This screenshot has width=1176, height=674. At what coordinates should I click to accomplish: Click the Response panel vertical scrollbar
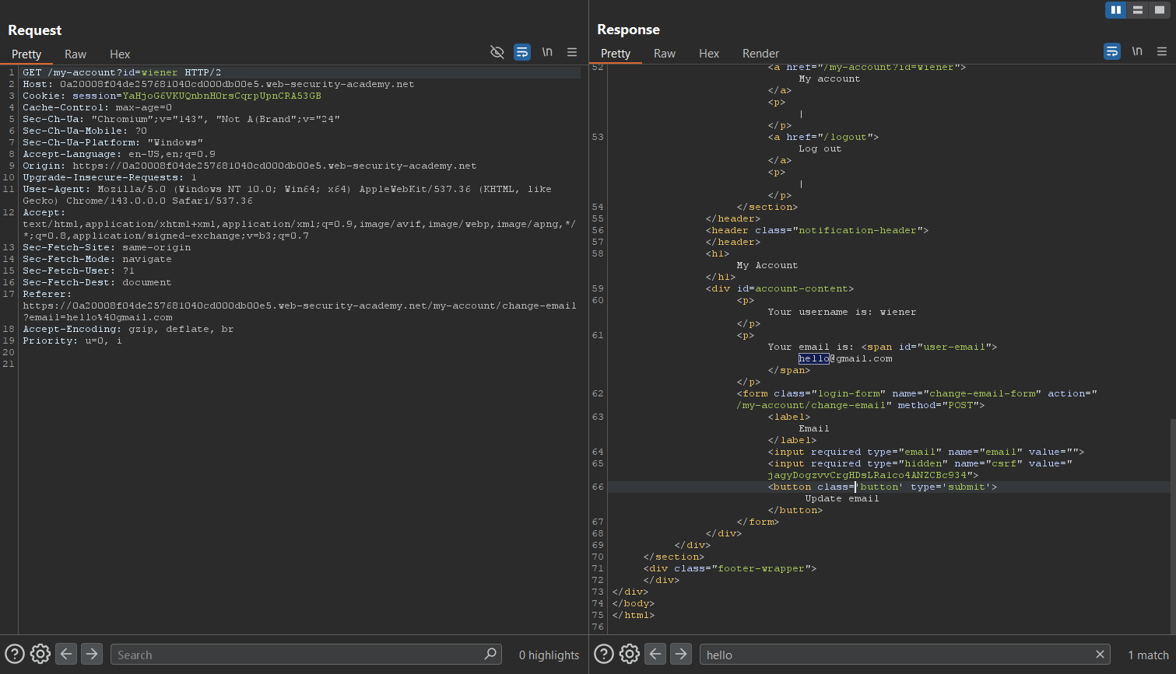click(x=1173, y=525)
